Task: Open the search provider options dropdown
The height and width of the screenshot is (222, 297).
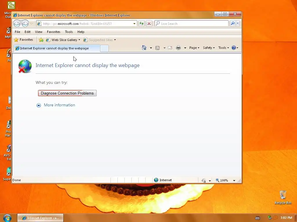Action: coord(238,23)
